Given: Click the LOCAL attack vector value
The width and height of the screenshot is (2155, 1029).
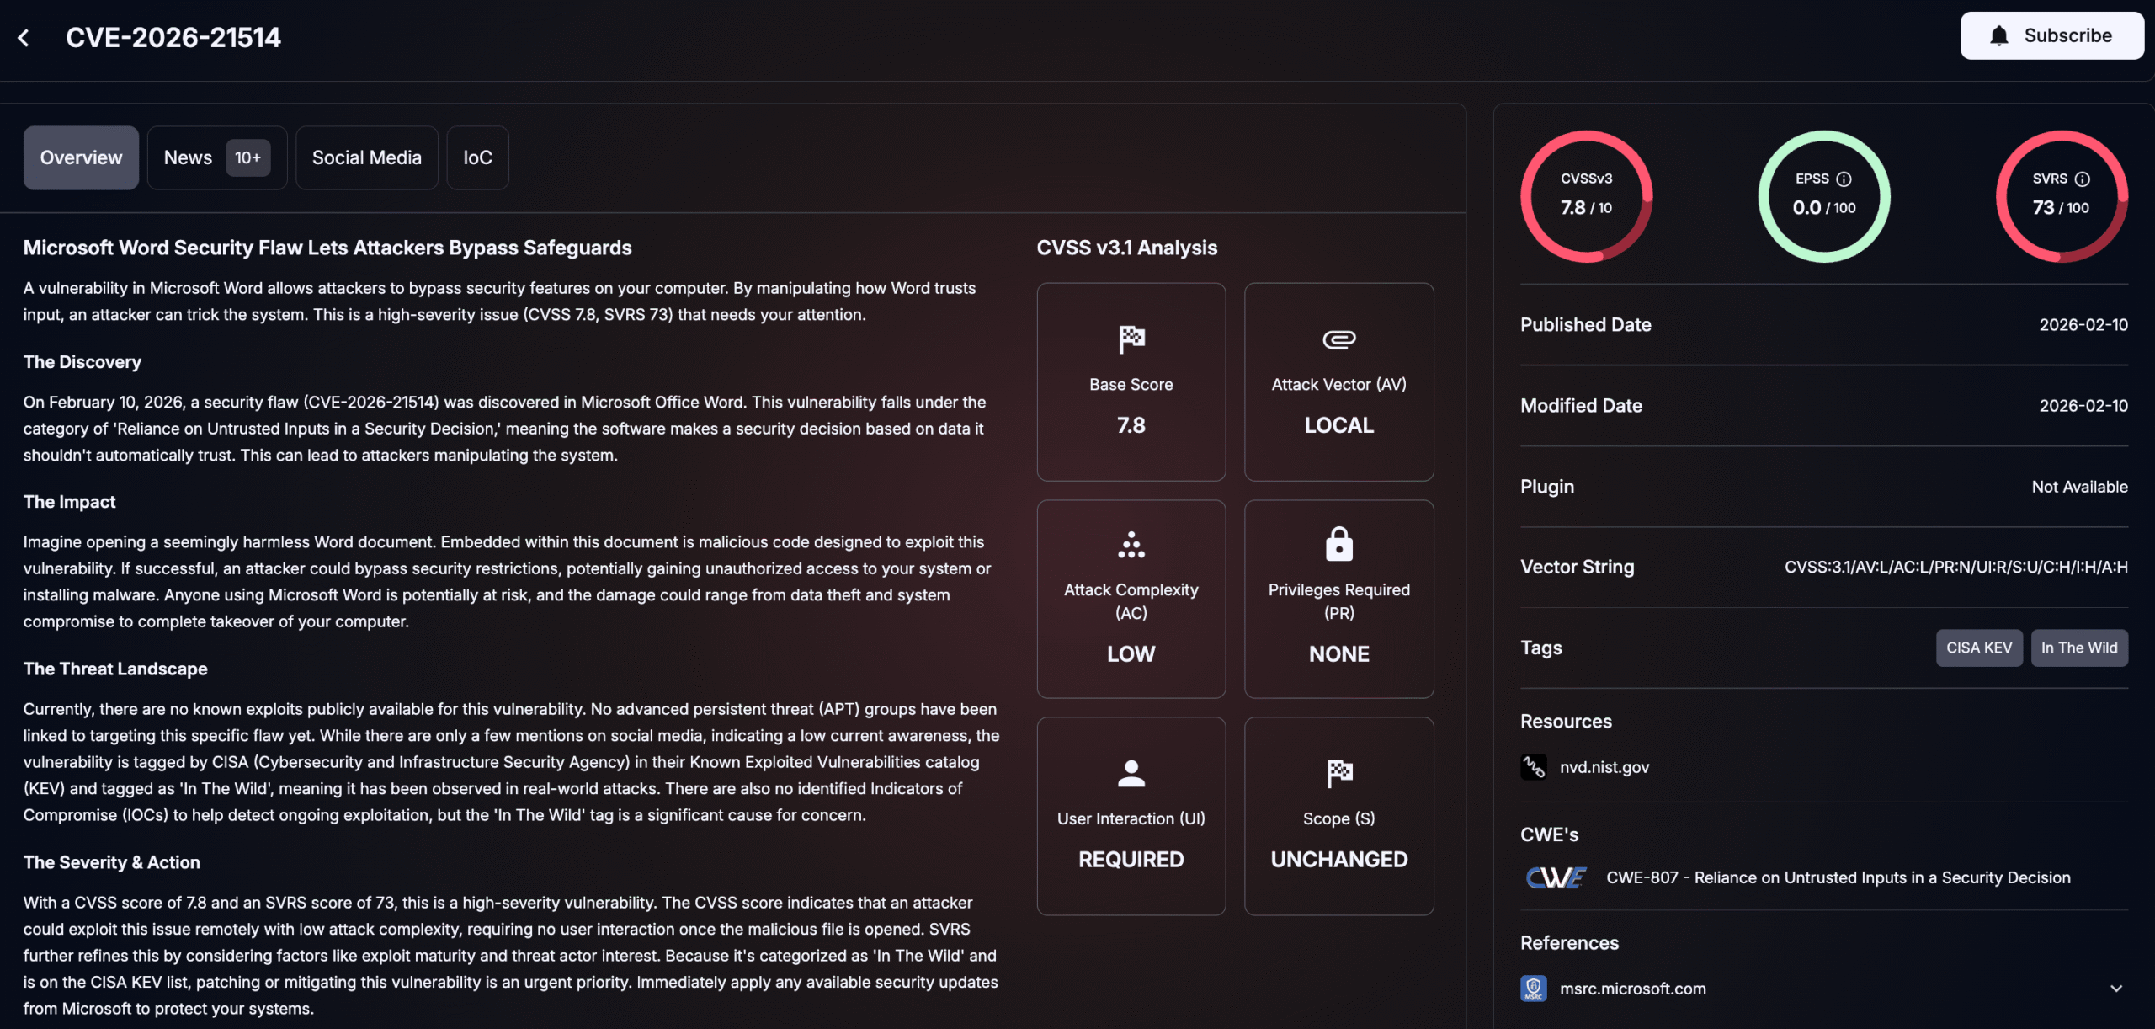Looking at the screenshot, I should [1338, 425].
